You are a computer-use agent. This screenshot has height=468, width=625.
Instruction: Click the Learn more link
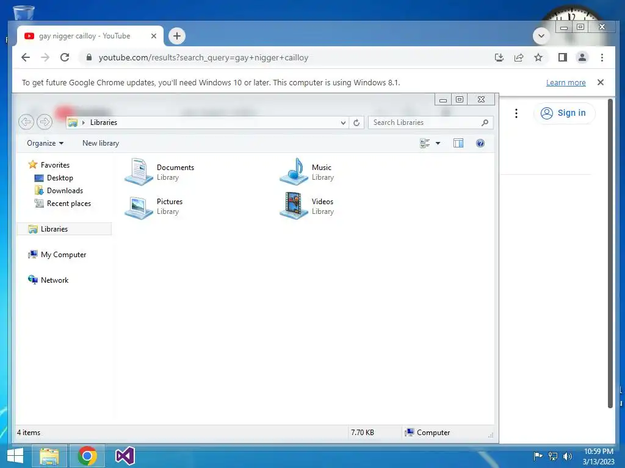tap(566, 82)
